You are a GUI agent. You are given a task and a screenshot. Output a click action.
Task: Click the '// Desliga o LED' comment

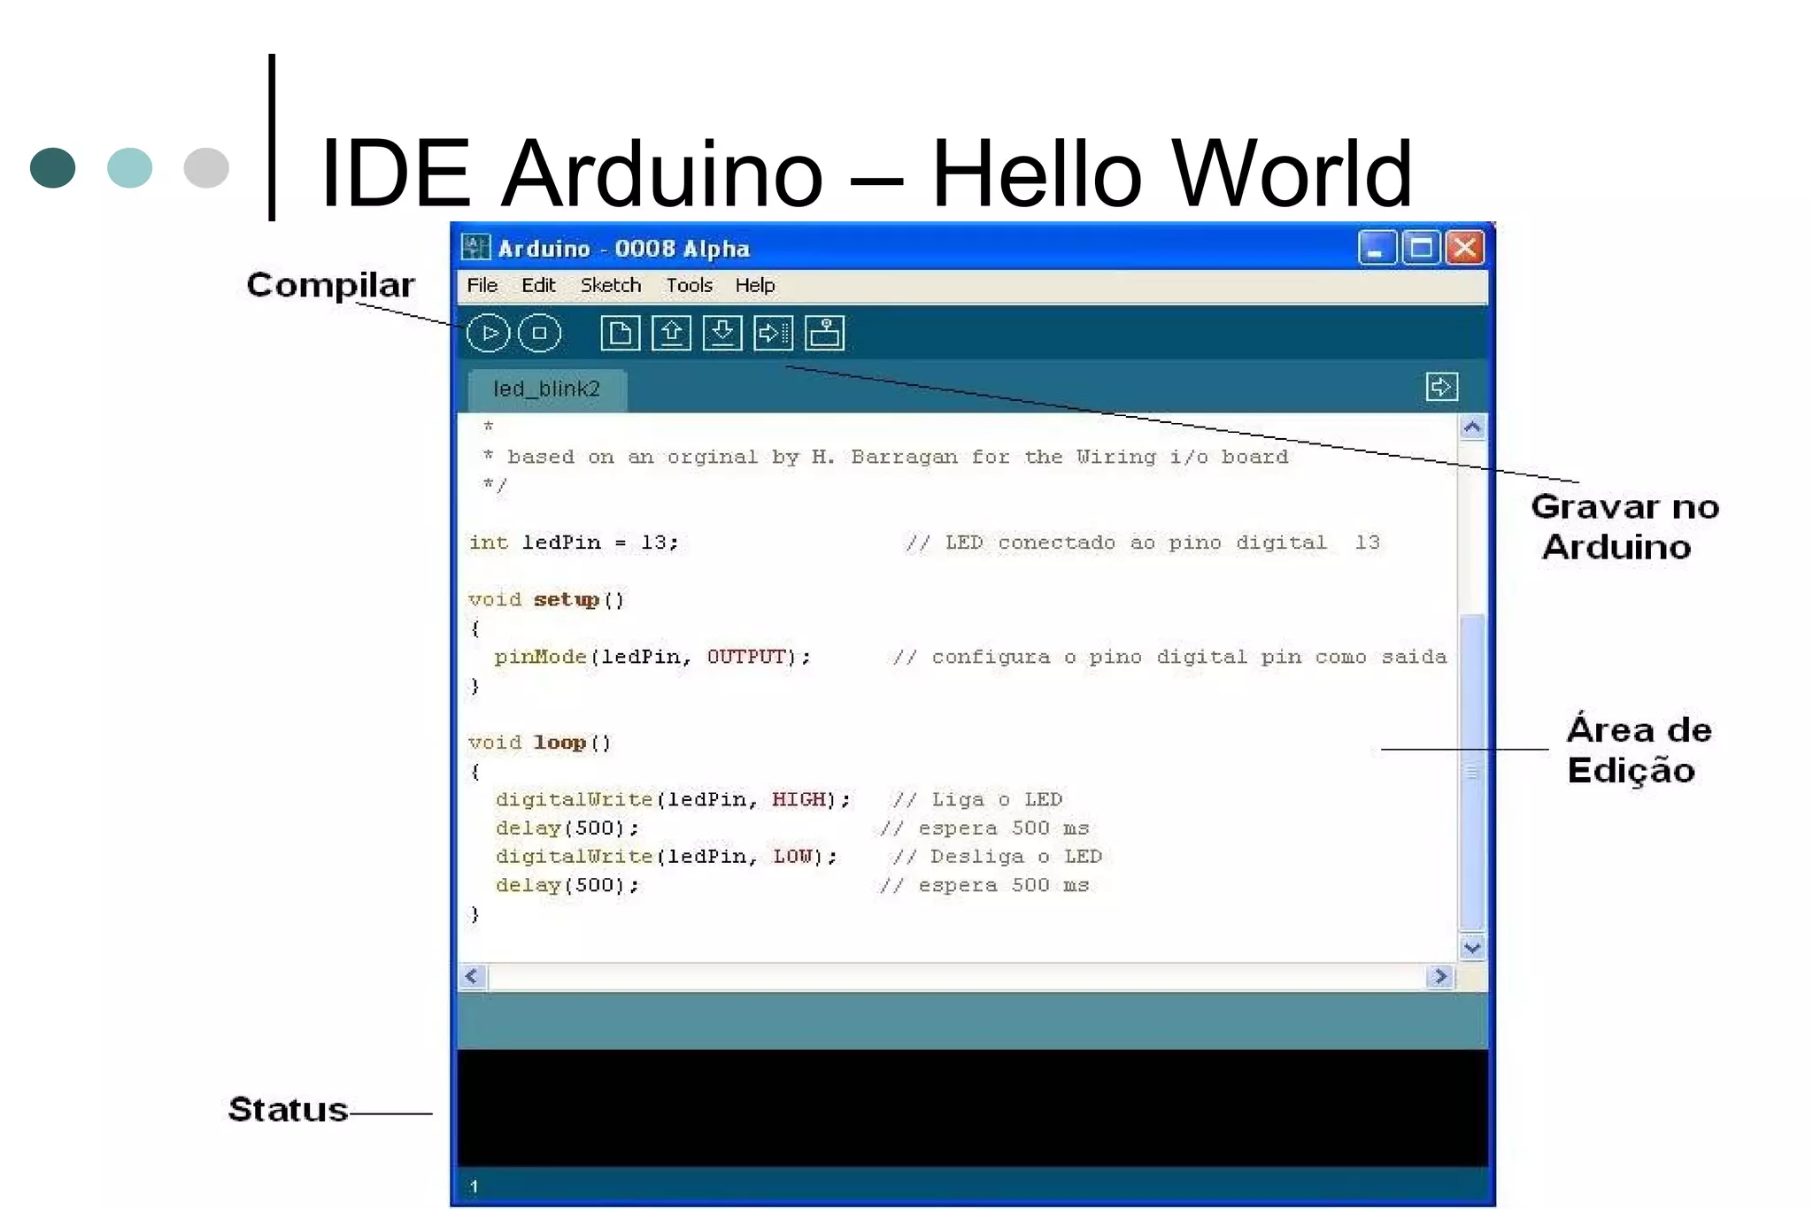click(x=998, y=857)
